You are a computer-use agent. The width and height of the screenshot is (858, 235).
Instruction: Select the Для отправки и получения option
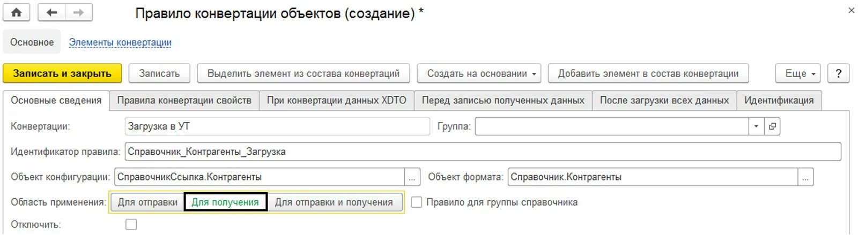(x=334, y=202)
